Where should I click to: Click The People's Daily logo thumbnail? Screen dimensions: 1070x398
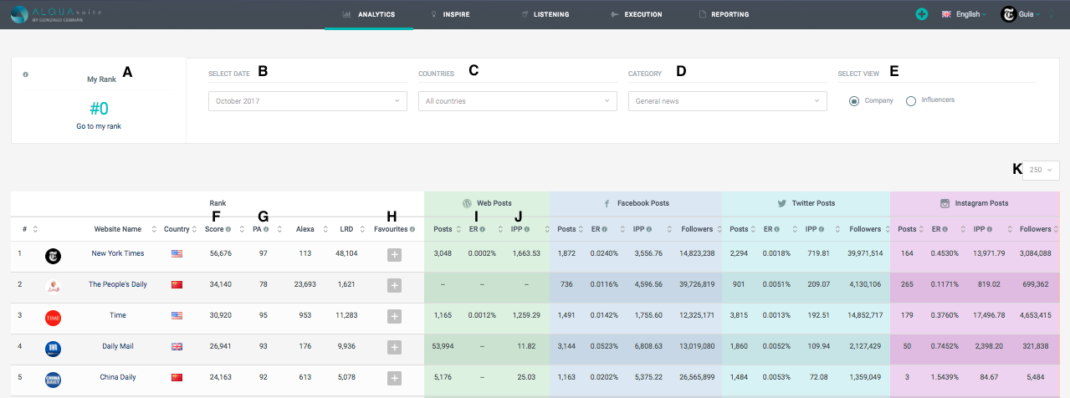click(53, 287)
